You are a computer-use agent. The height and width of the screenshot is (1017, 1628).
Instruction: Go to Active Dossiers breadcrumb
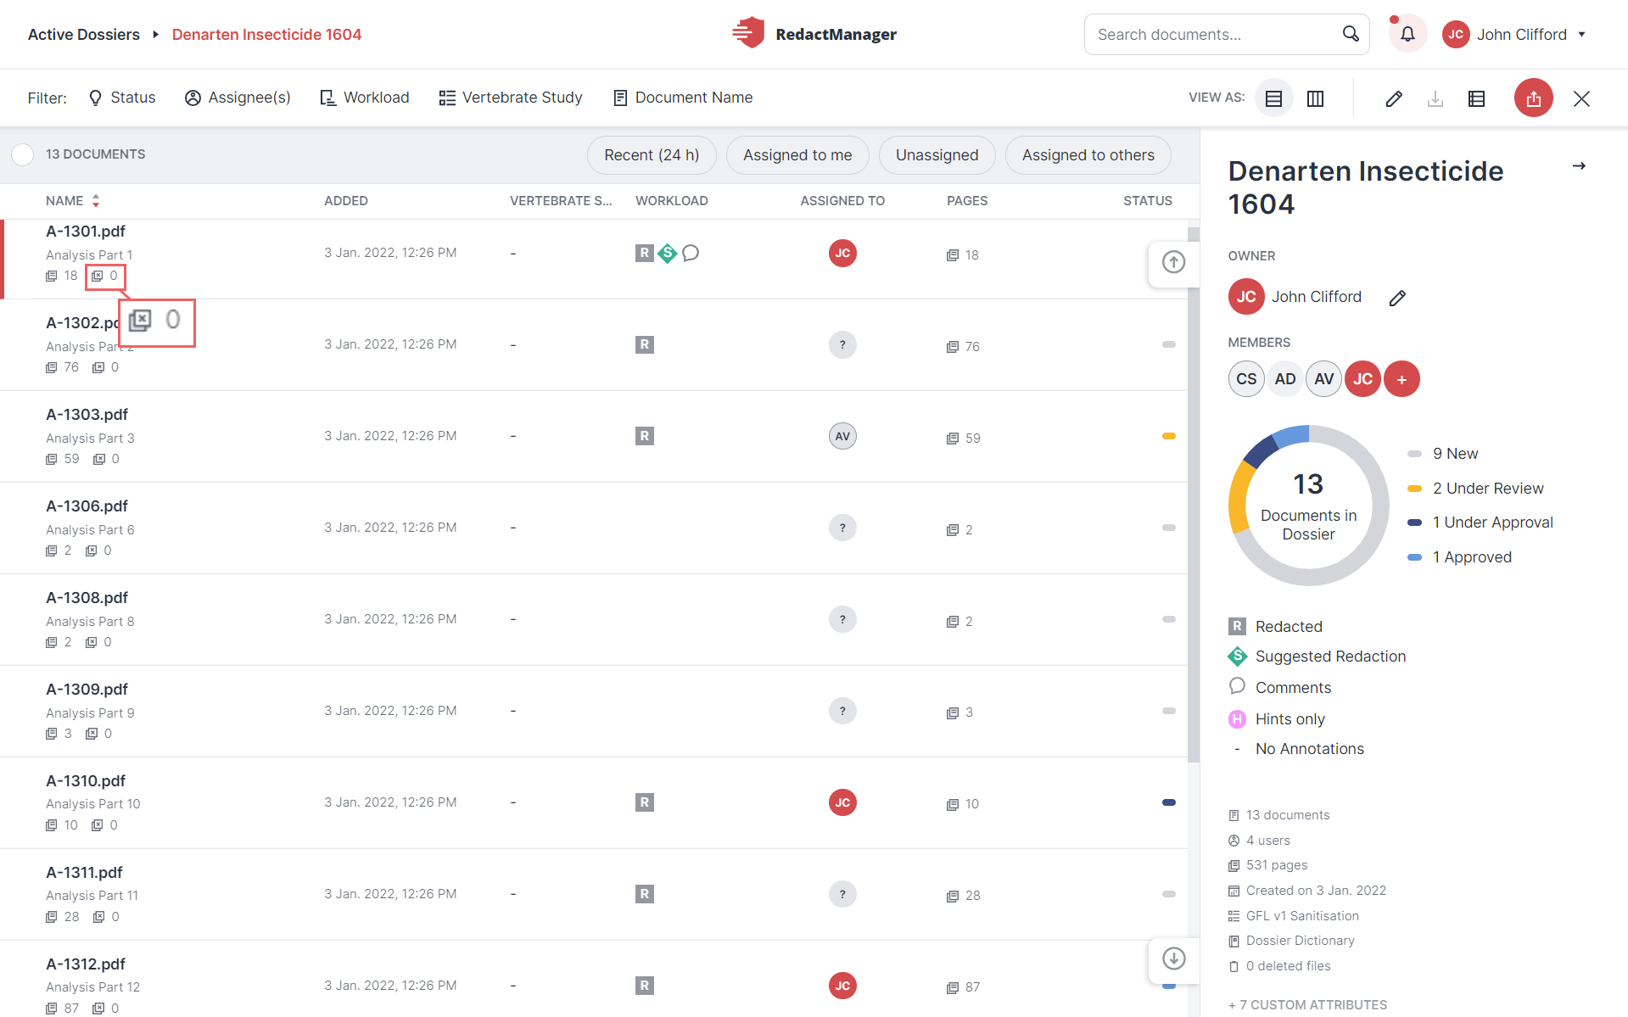tap(84, 35)
